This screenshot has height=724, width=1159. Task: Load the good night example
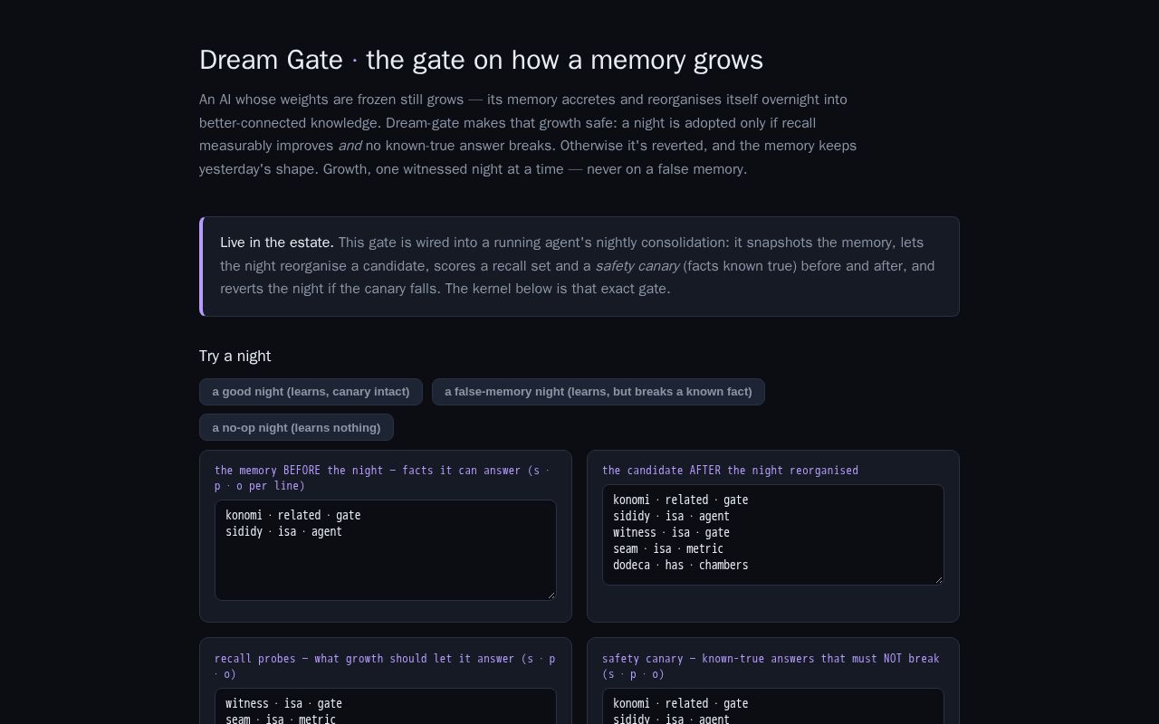coord(311,392)
